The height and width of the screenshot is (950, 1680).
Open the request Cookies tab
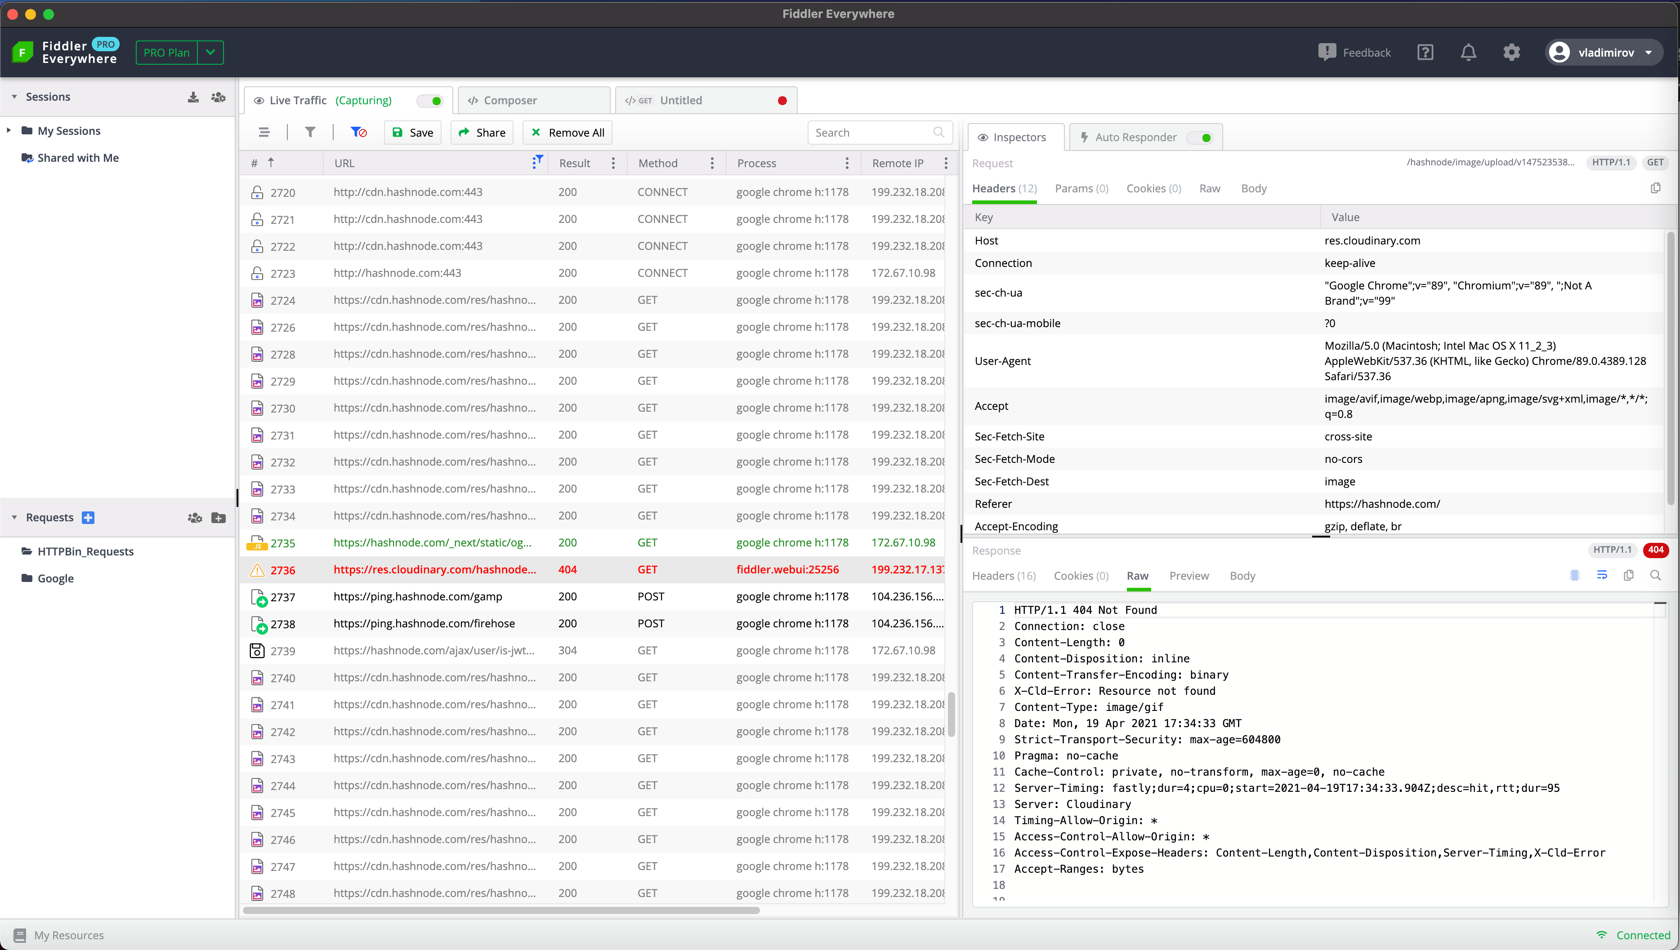pyautogui.click(x=1153, y=189)
